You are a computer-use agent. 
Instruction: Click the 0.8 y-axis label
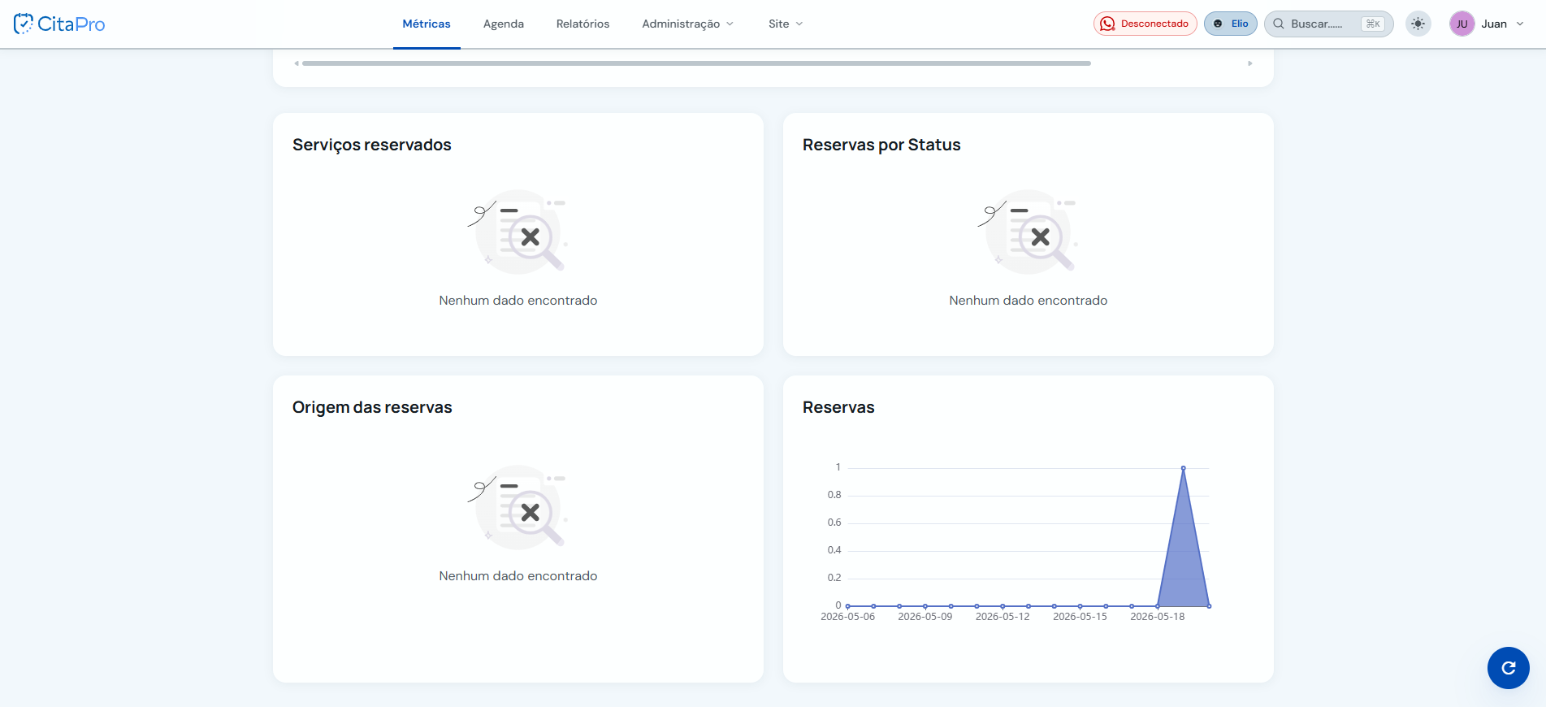(x=834, y=495)
